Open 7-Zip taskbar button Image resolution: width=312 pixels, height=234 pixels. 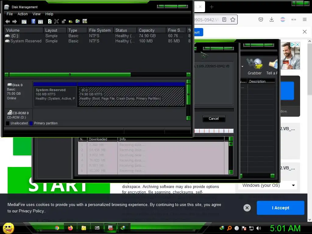97,228
